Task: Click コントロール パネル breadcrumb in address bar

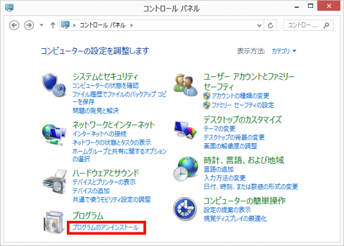Action: click(x=102, y=25)
